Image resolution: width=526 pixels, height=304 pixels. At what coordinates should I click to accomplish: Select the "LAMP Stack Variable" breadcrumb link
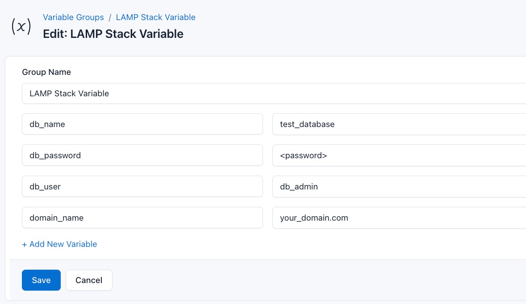point(155,17)
